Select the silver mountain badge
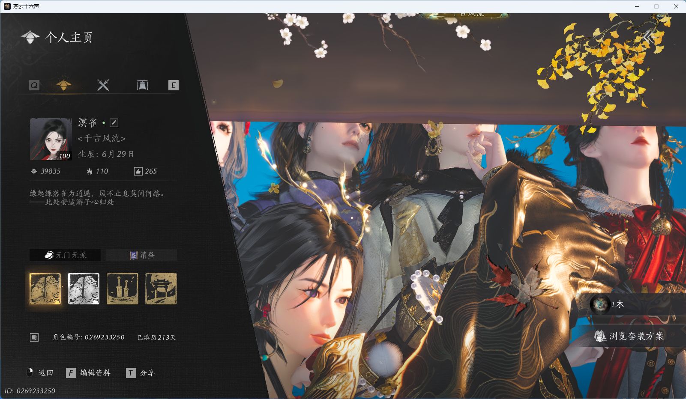The height and width of the screenshot is (399, 686). coord(84,289)
